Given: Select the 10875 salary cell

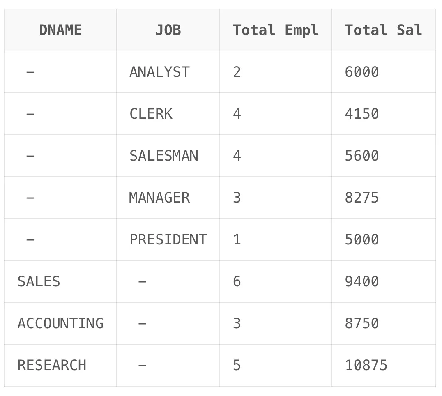Looking at the screenshot, I should 366,366.
